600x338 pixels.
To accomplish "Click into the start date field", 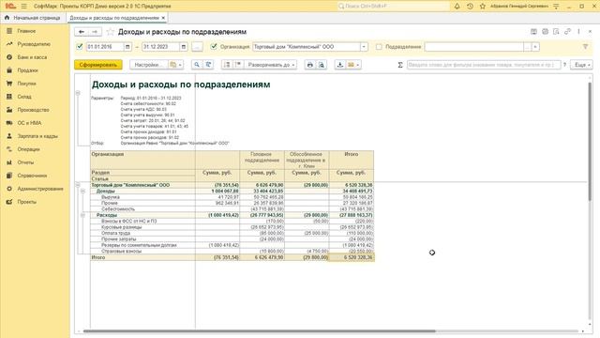I will [105, 47].
